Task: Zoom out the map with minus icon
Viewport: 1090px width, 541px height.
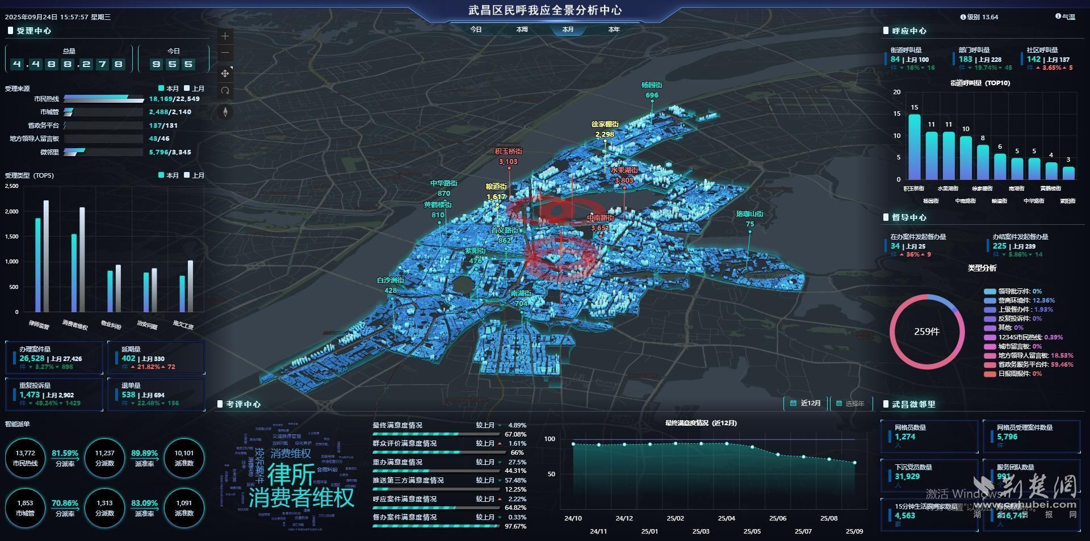Action: coord(225,53)
